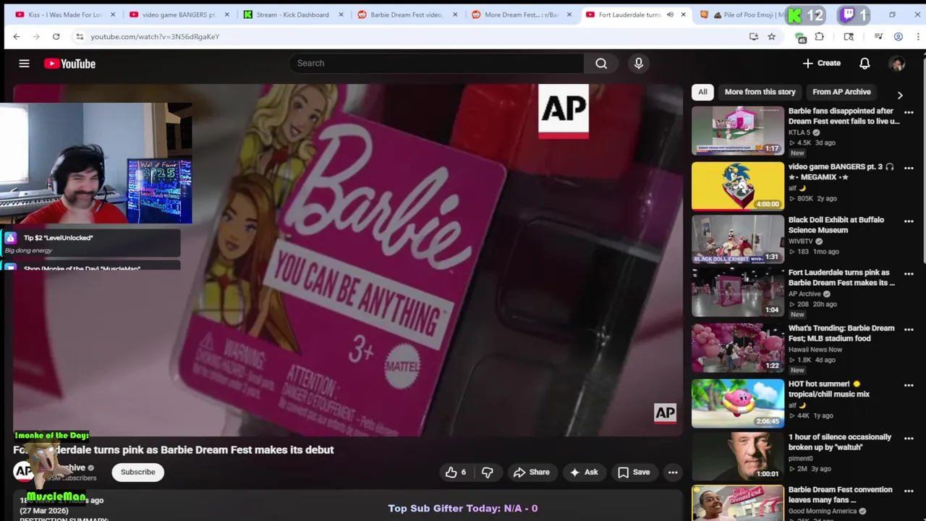
Task: Open the Chrome extensions puzzle icon
Action: pyautogui.click(x=820, y=36)
